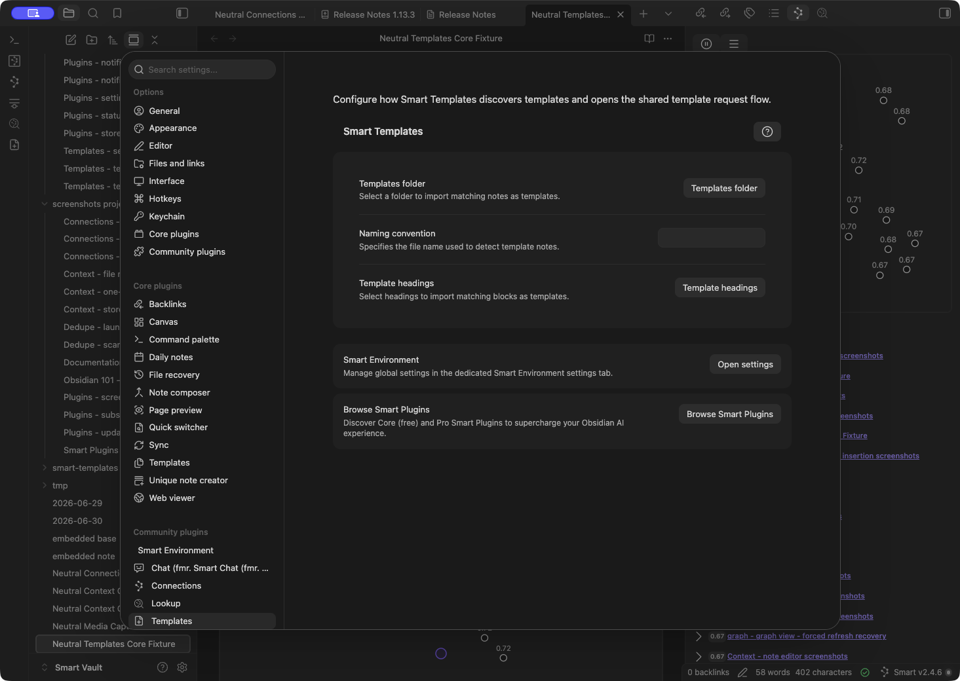The image size is (960, 681).
Task: Collapse the screenshots project folder
Action: tap(45, 204)
